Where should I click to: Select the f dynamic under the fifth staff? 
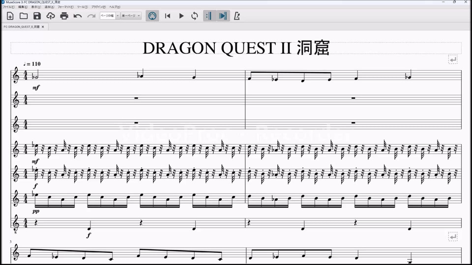point(35,185)
